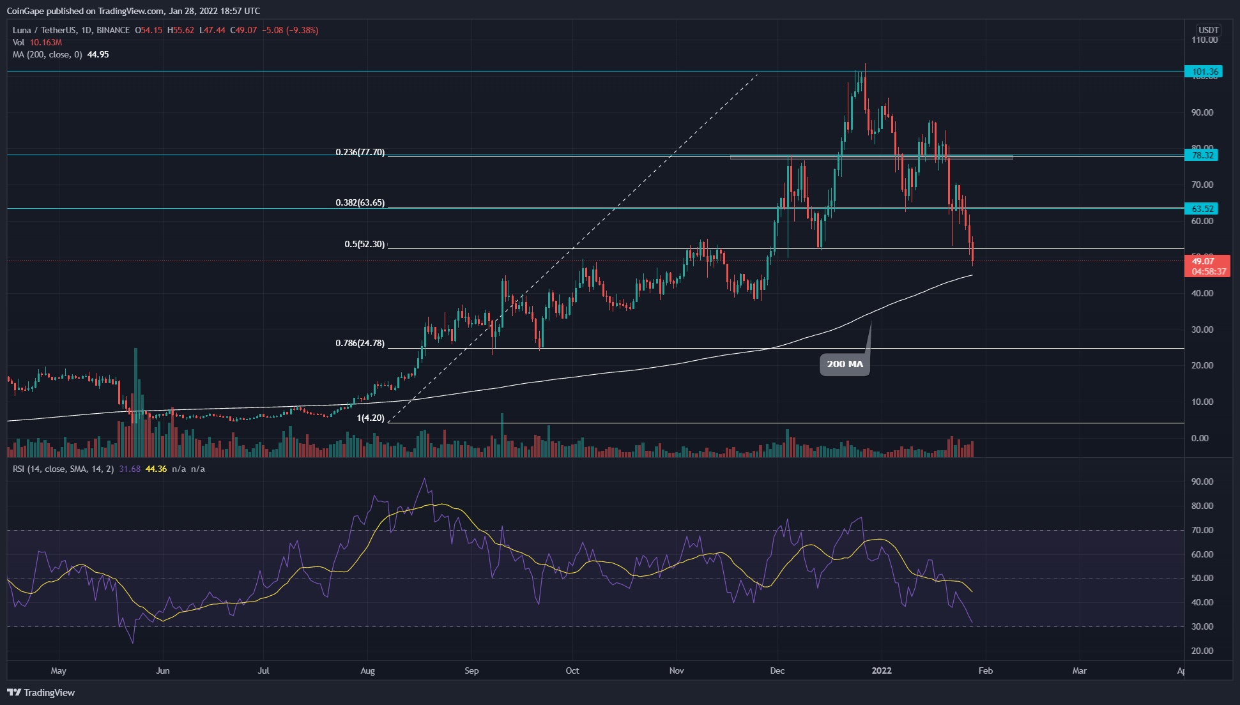Click the 101.36 cyan price tag
This screenshot has width=1240, height=705.
(1204, 72)
